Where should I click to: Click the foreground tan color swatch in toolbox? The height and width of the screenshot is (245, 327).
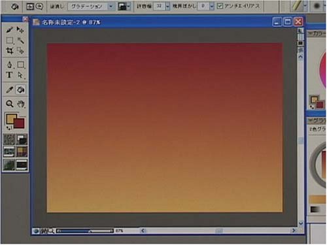click(x=10, y=118)
